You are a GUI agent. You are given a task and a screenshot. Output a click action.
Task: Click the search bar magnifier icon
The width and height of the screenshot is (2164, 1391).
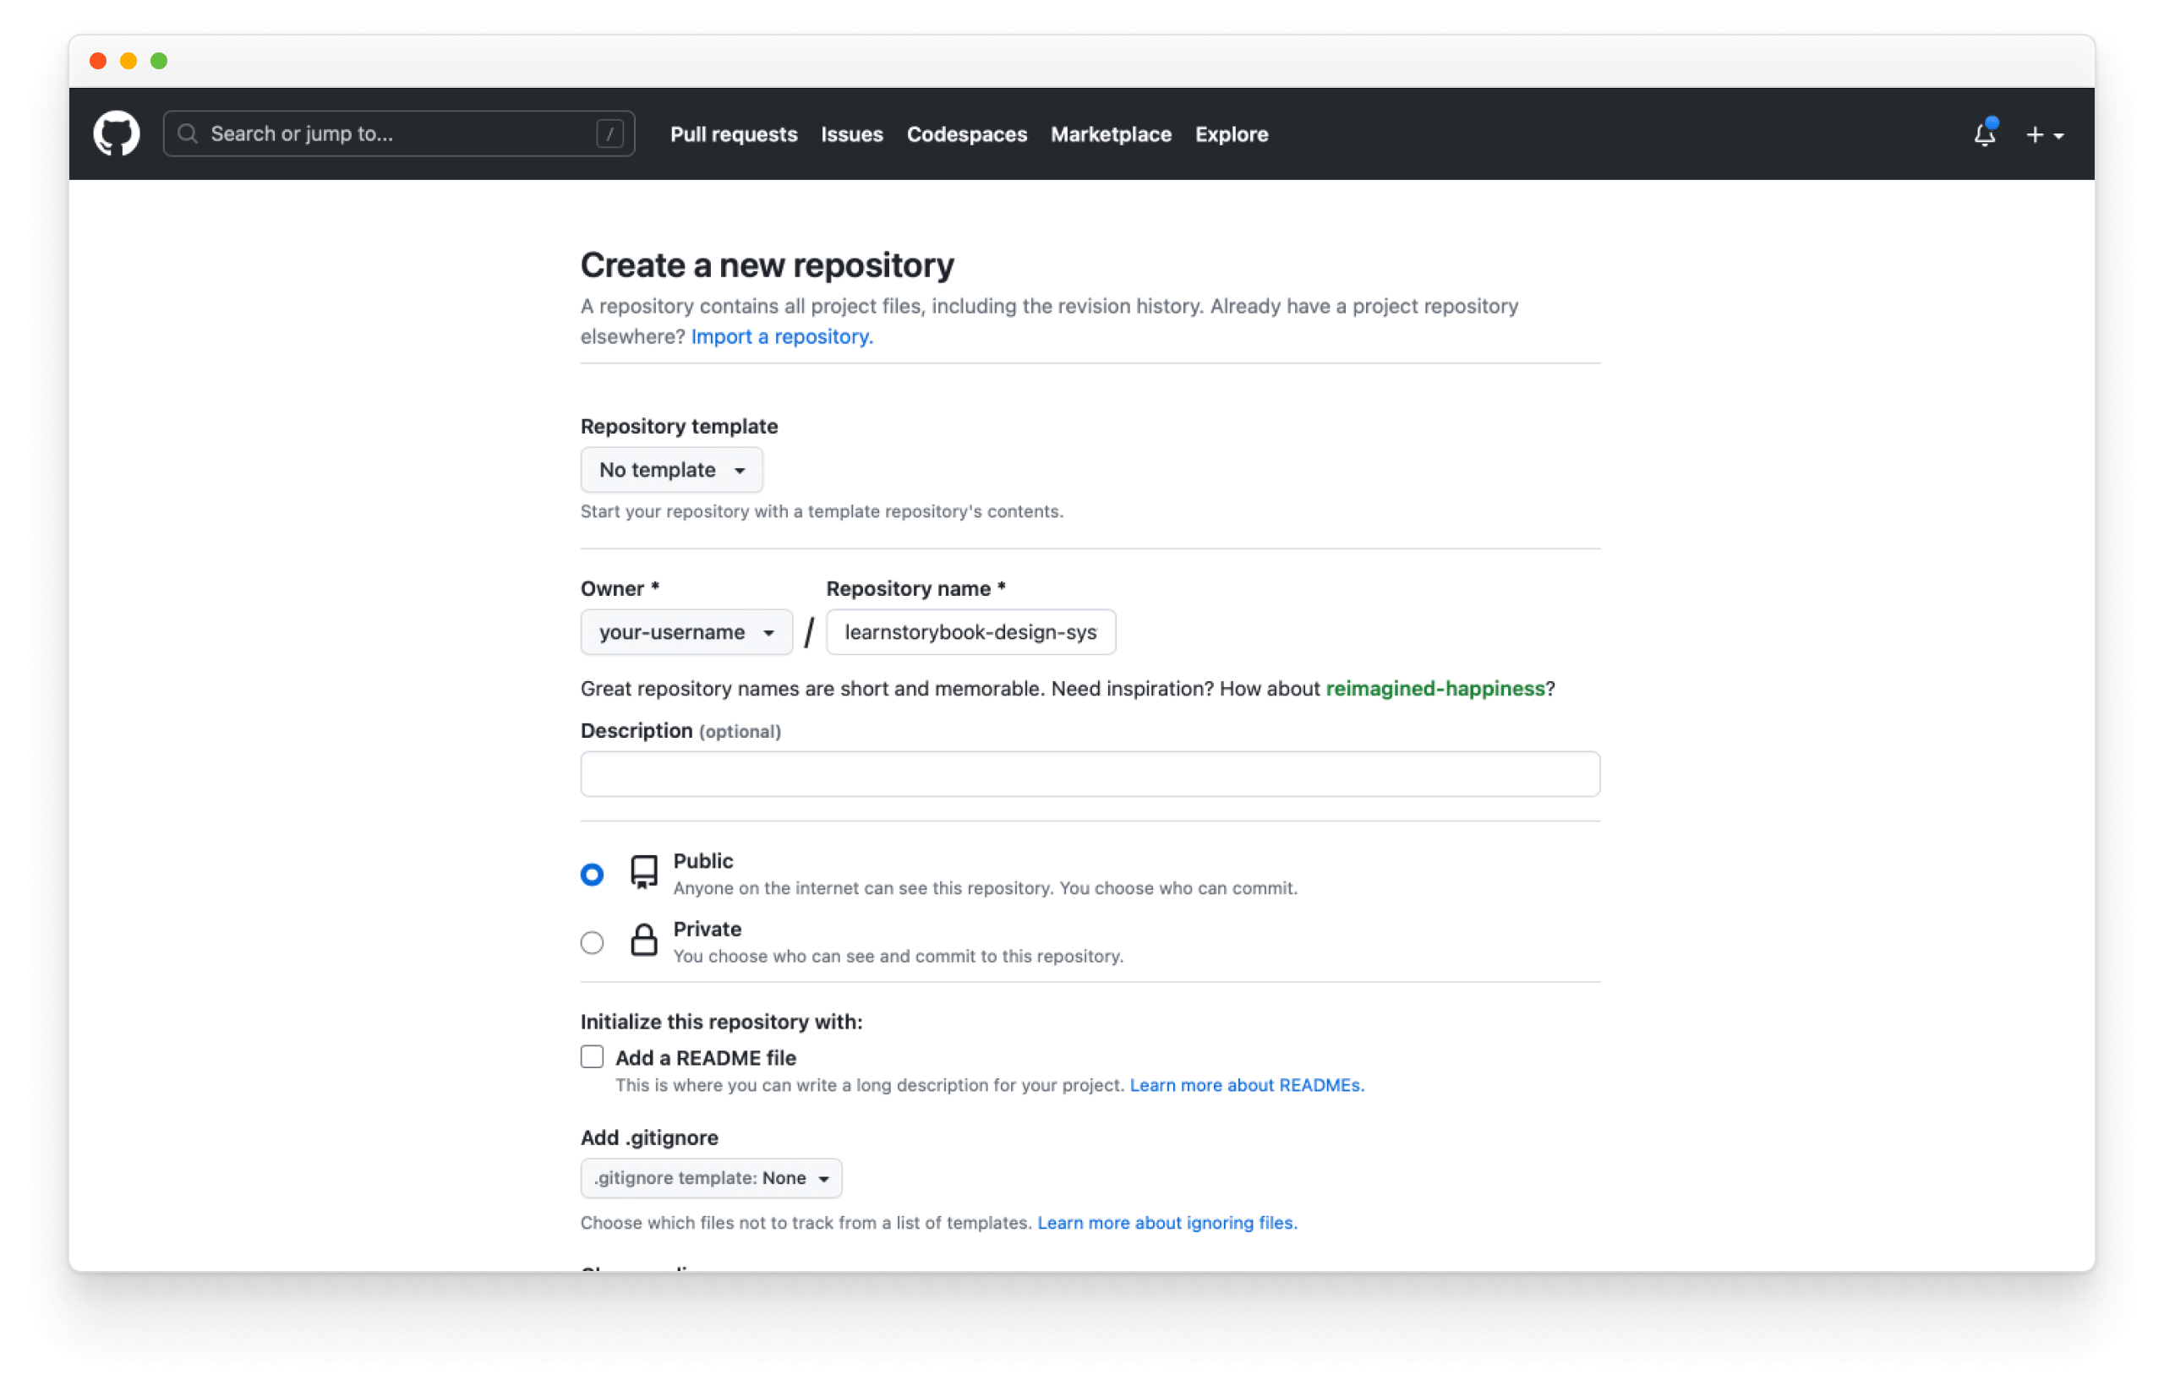pos(191,134)
